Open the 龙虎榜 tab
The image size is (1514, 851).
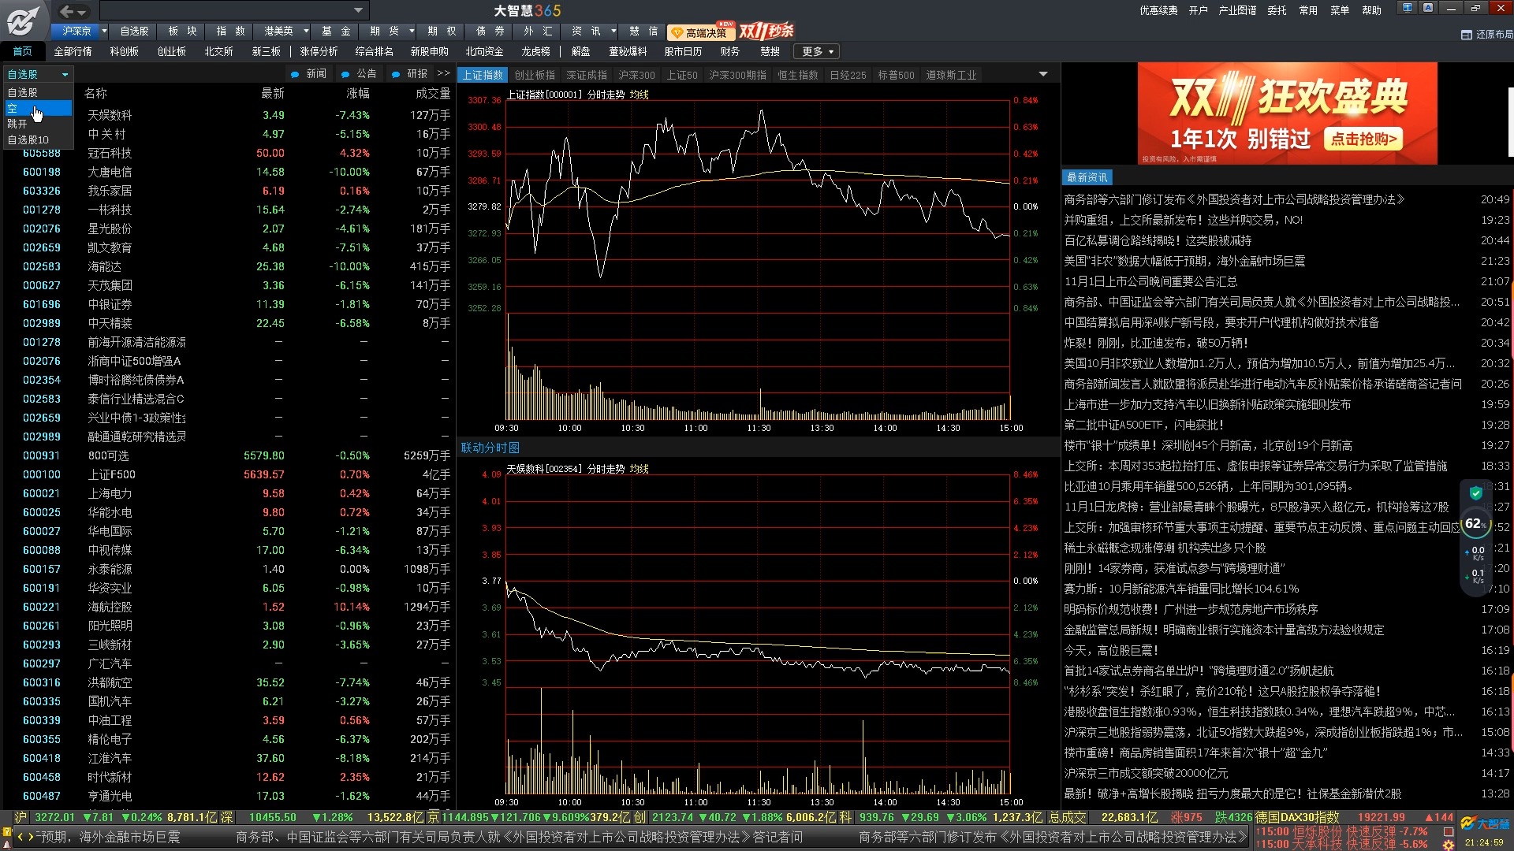click(x=535, y=51)
